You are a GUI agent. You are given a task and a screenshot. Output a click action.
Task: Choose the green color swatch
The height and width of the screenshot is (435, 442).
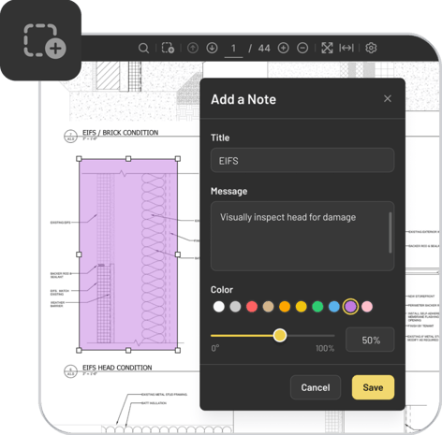pos(317,307)
